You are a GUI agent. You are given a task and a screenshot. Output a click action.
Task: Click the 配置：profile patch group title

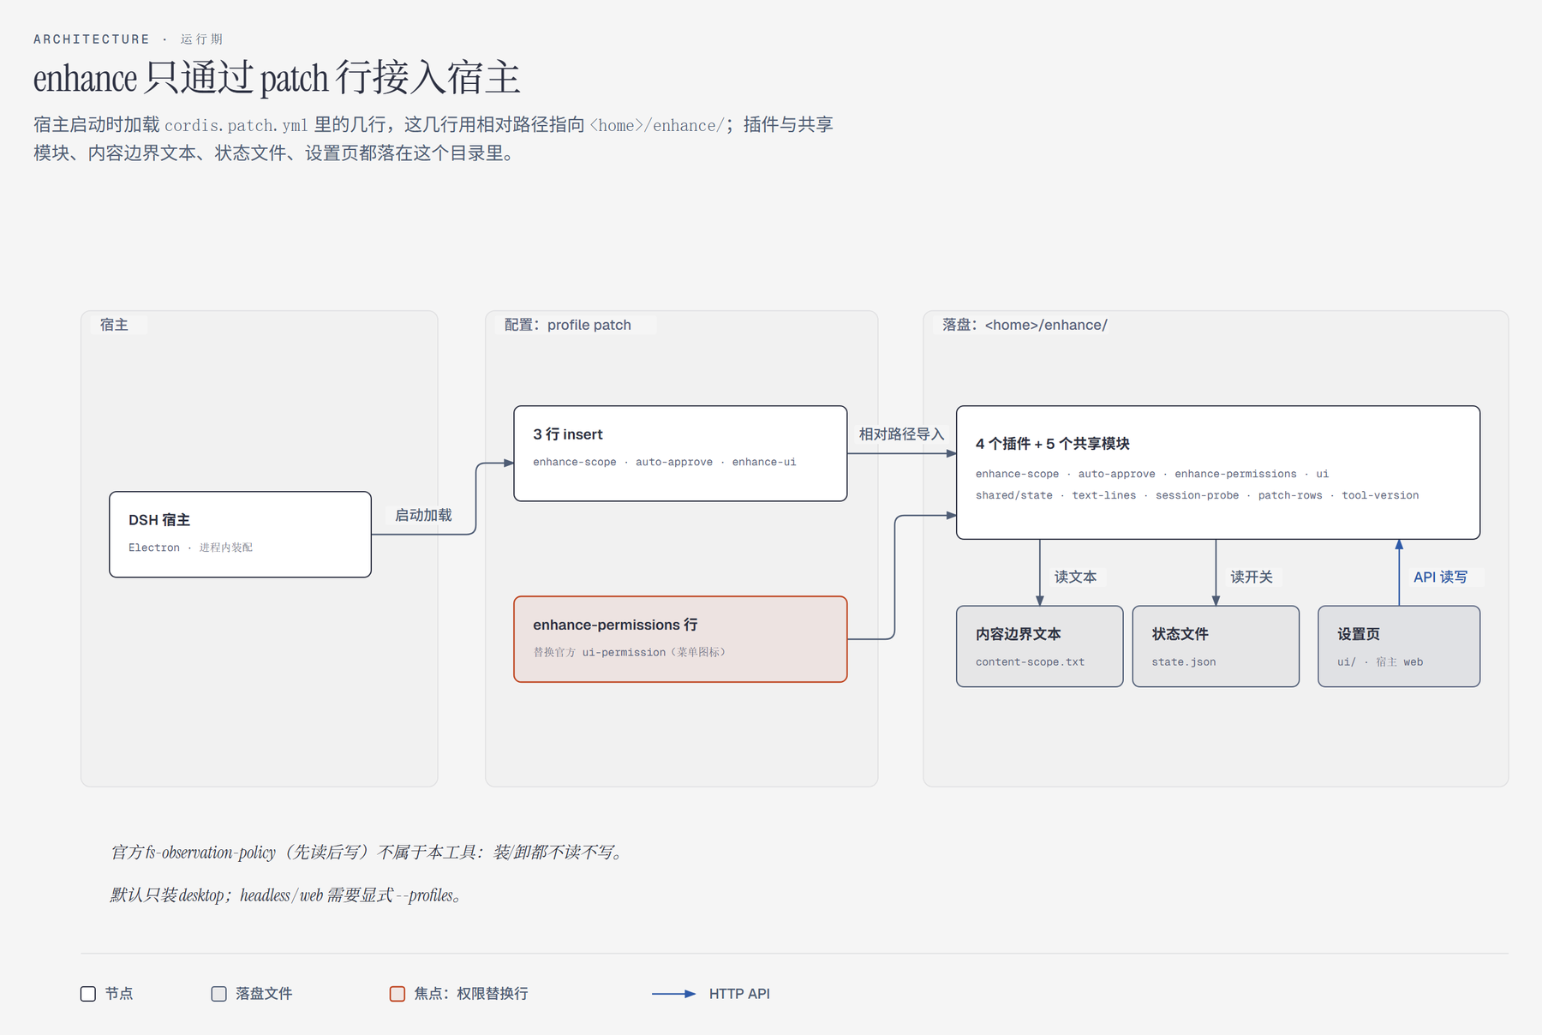tap(567, 325)
